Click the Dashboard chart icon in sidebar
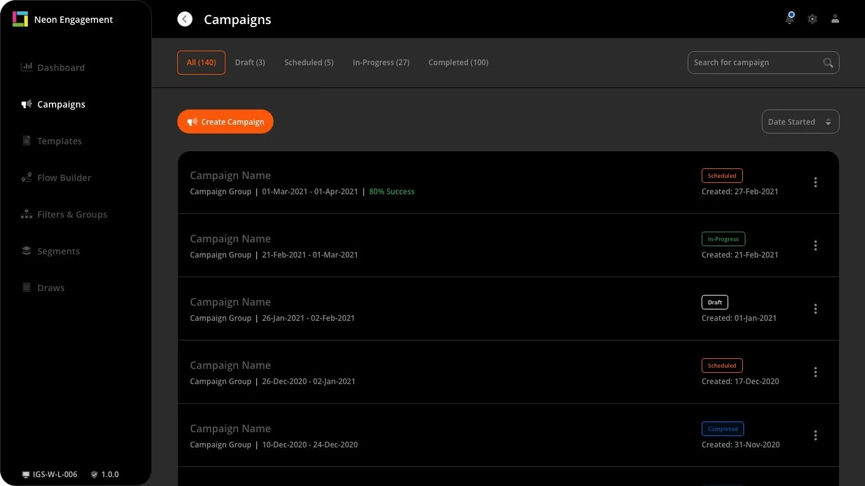This screenshot has width=865, height=486. pyautogui.click(x=27, y=67)
